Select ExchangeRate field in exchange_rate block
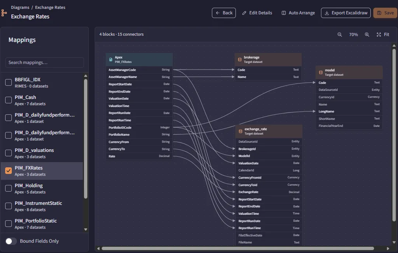Image resolution: width=398 pixels, height=253 pixels. click(x=269, y=192)
